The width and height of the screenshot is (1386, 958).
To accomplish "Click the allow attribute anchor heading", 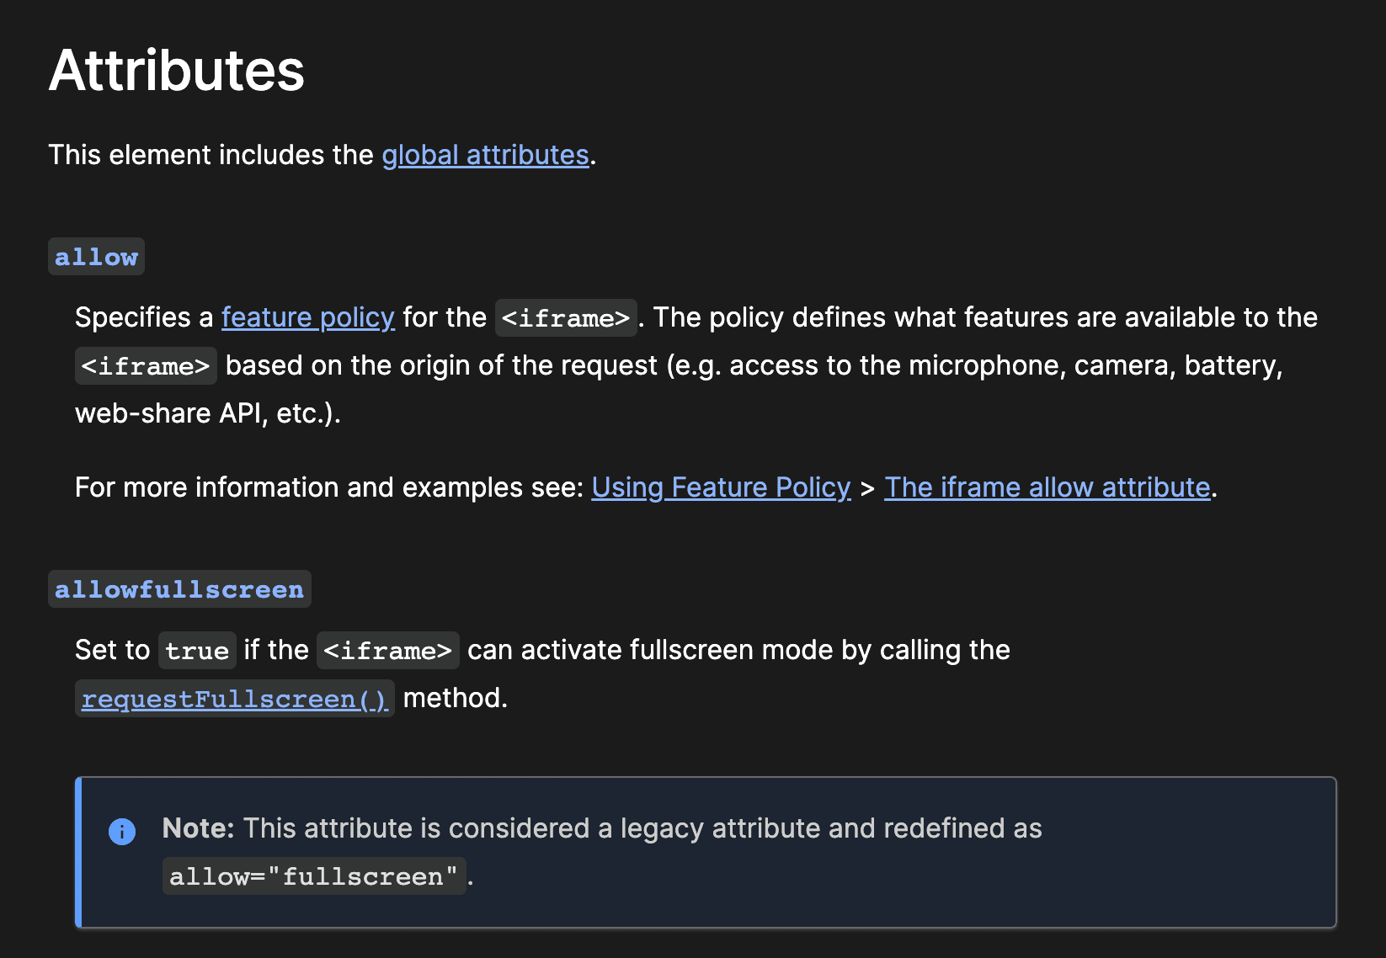I will [96, 257].
